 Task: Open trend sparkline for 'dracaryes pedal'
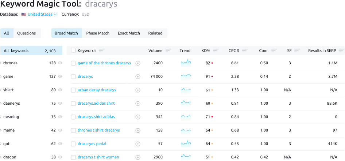[186, 144]
